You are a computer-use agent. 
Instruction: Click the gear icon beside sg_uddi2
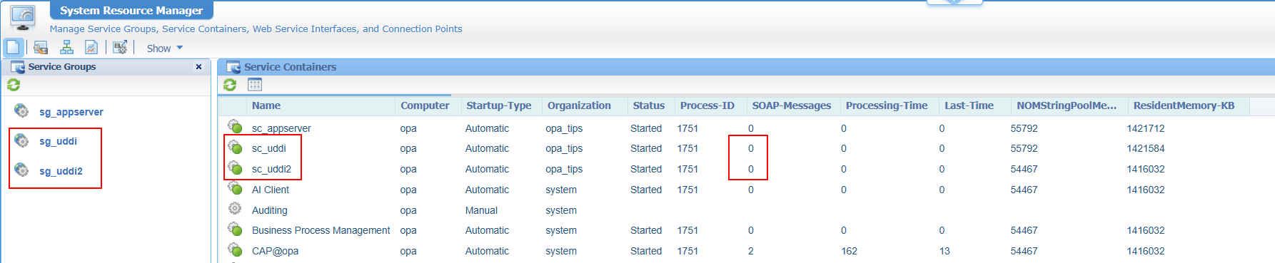click(x=22, y=170)
